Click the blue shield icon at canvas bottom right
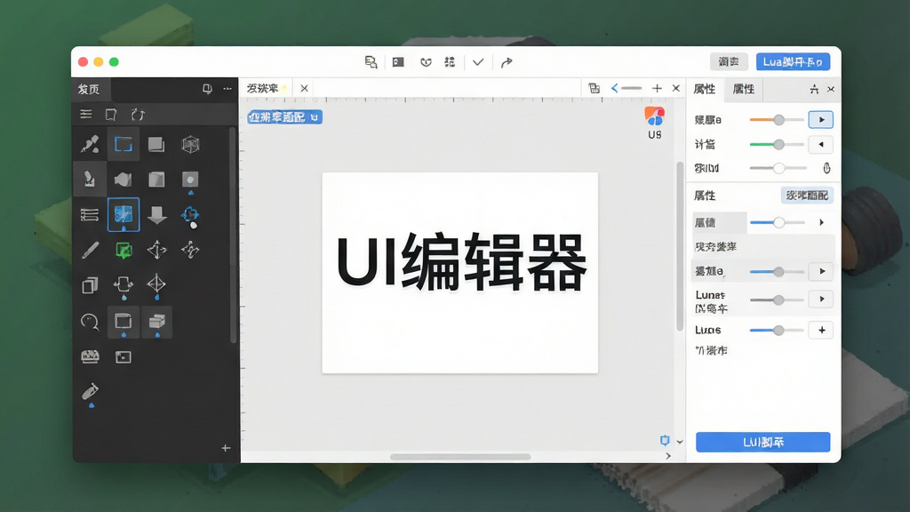This screenshot has width=910, height=512. pos(665,440)
